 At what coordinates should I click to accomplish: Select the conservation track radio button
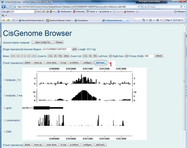[5, 121]
